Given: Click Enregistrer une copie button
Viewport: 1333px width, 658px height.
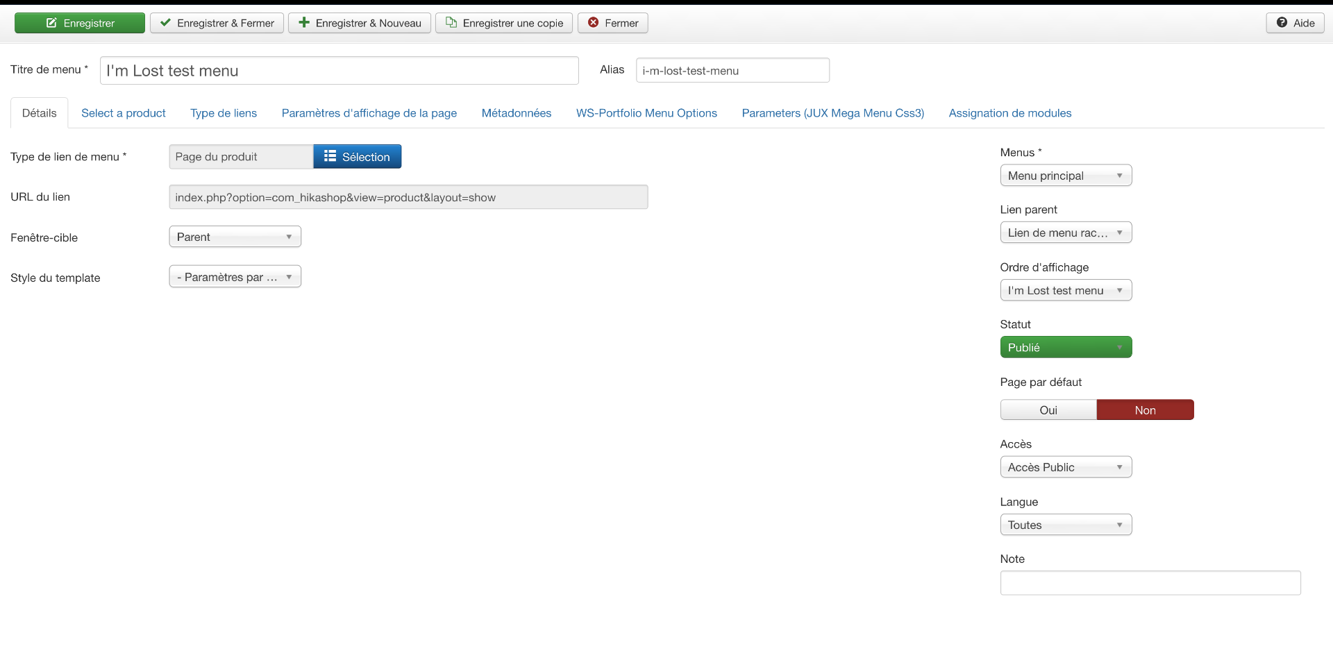Looking at the screenshot, I should click(504, 23).
